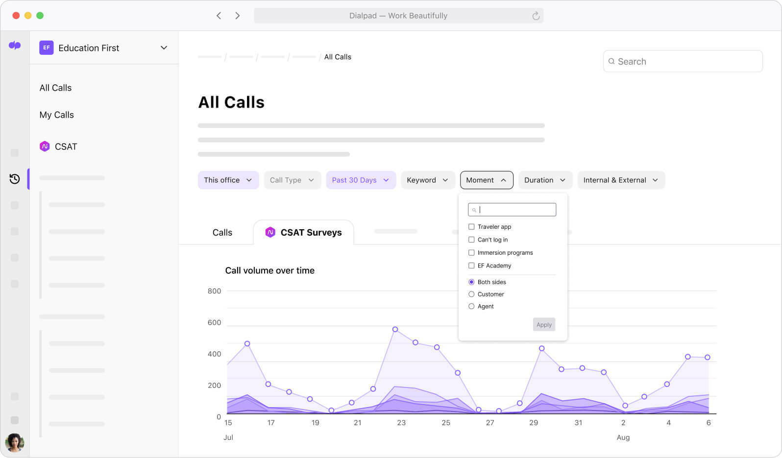
Task: Open the Past 30 Days filter dropdown
Action: [x=361, y=180]
